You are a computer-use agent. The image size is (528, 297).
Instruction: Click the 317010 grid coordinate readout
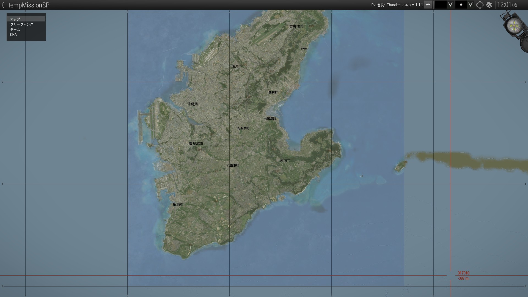463,273
